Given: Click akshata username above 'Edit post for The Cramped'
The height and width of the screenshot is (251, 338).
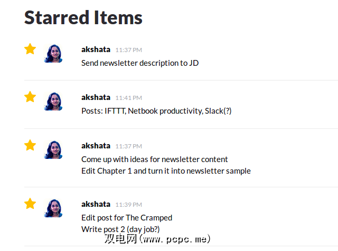Looking at the screenshot, I should click(x=96, y=204).
